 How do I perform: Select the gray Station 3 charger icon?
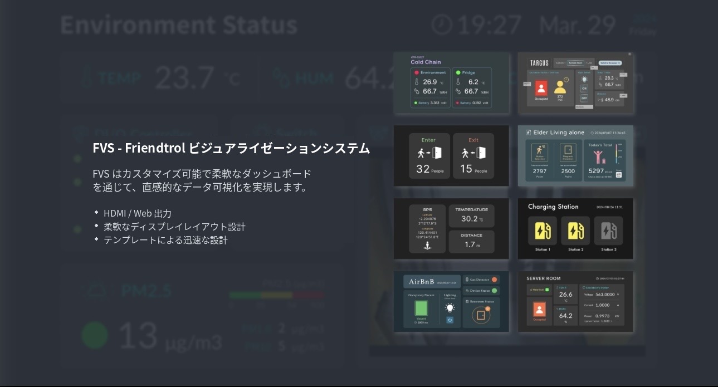point(608,231)
